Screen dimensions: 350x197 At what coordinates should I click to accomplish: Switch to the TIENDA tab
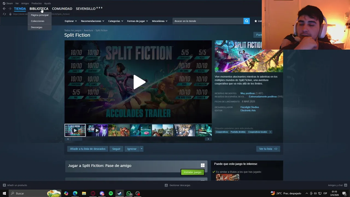[x=20, y=9]
